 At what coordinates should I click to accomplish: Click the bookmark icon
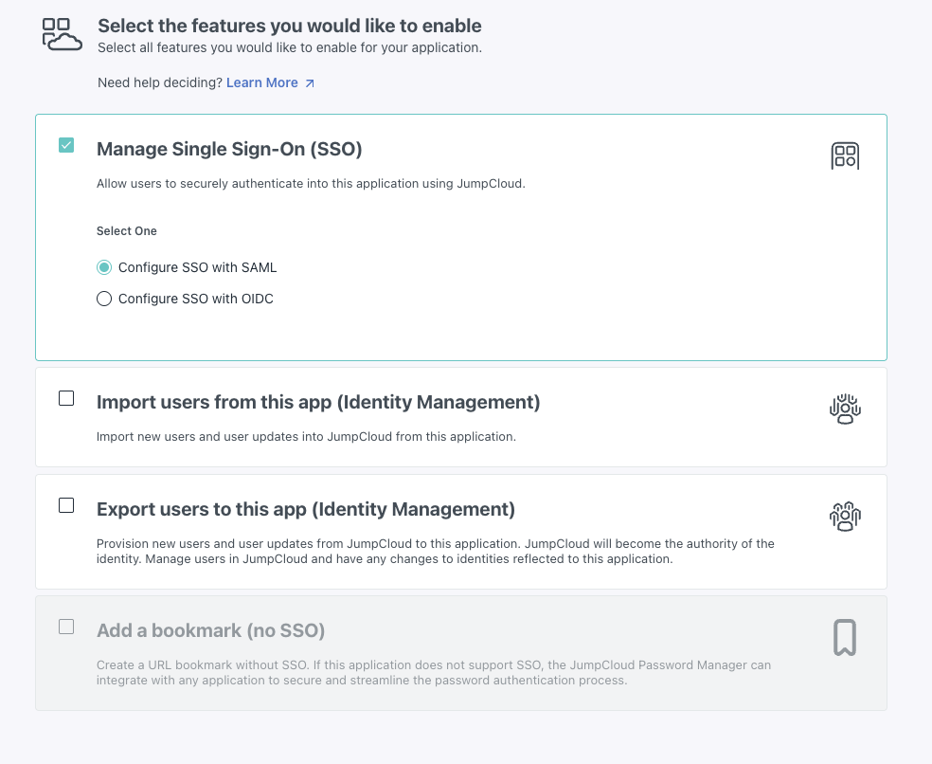point(844,638)
